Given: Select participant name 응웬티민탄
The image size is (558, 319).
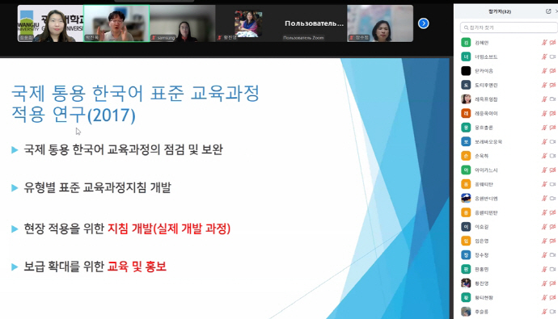Looking at the screenshot, I should [x=486, y=212].
